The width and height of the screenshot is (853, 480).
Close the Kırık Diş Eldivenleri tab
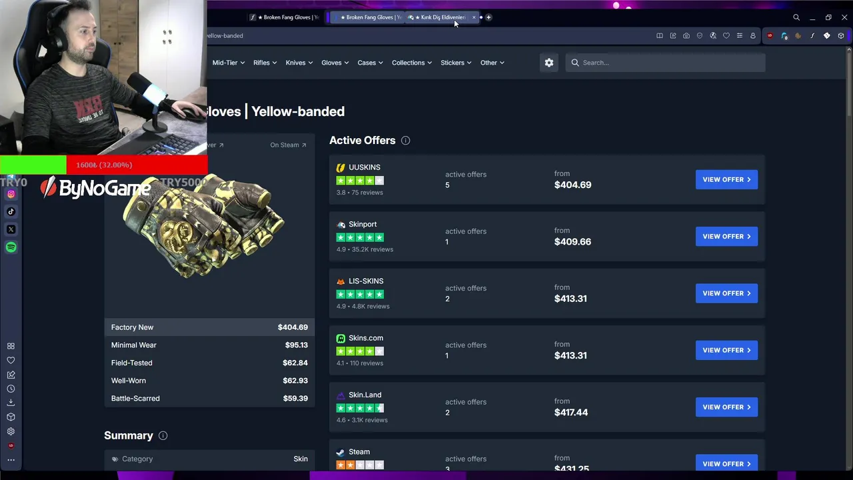pyautogui.click(x=474, y=17)
